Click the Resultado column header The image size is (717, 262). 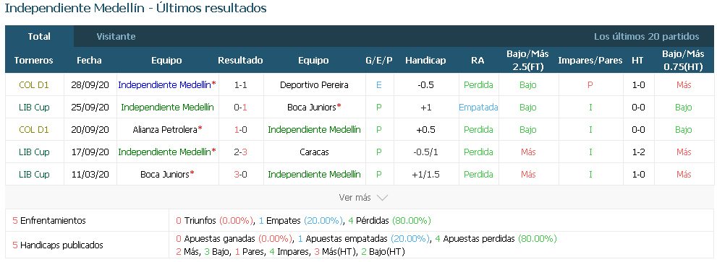240,60
